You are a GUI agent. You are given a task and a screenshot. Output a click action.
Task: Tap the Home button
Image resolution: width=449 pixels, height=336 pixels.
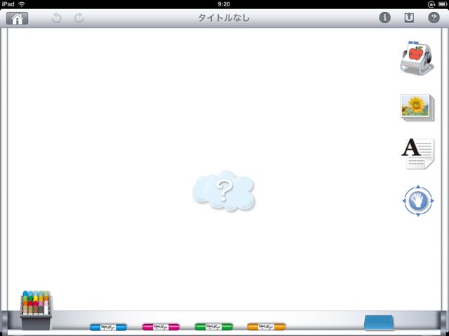(17, 18)
